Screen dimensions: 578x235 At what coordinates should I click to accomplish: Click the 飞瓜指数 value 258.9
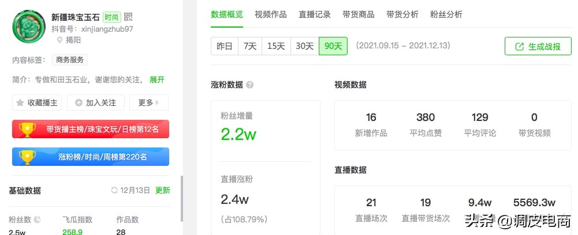[72, 232]
